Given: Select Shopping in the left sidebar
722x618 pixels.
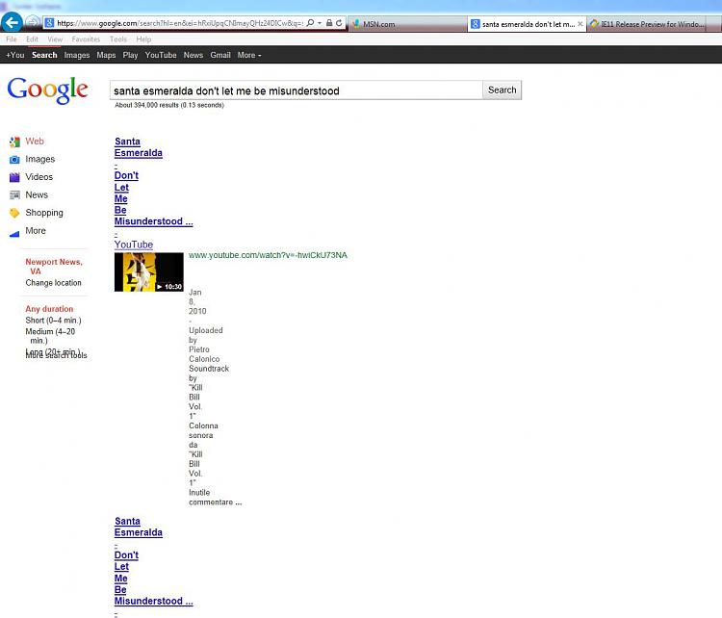Looking at the screenshot, I should [x=44, y=213].
